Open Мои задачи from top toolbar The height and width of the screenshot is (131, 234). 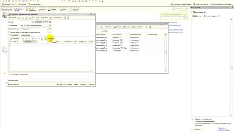tap(21, 4)
